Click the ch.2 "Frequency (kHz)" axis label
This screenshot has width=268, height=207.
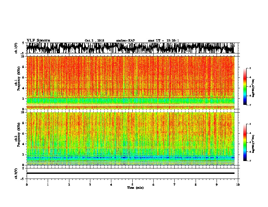click(19, 134)
